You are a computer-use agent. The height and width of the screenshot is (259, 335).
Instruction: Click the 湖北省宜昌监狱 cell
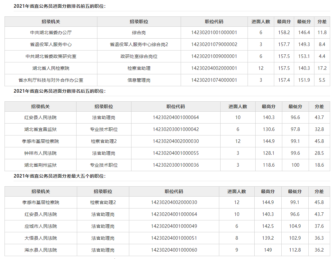tap(41, 129)
